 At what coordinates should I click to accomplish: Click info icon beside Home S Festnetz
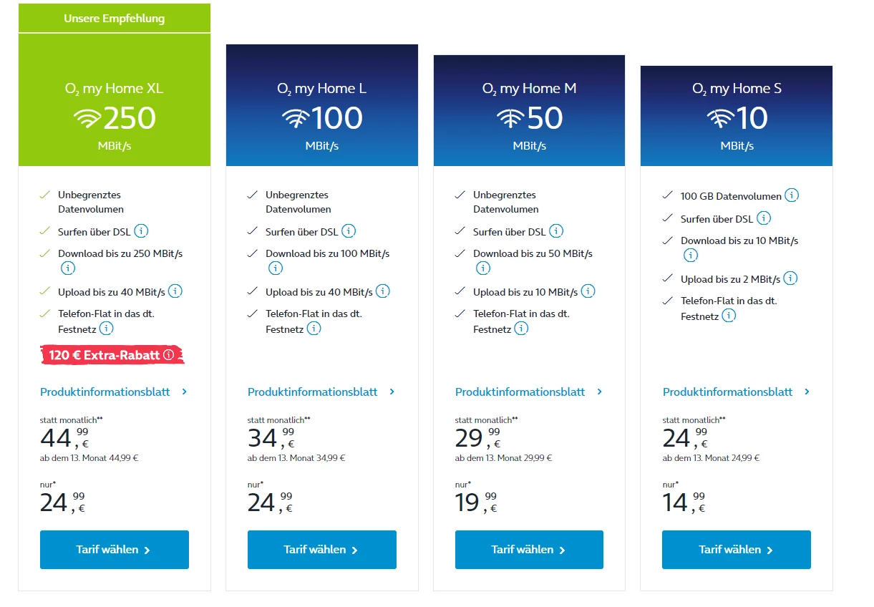[729, 315]
